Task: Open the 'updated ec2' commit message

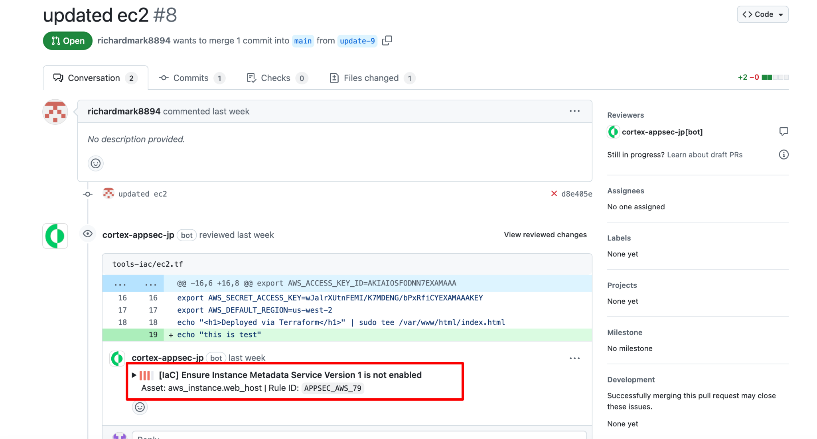Action: [142, 194]
